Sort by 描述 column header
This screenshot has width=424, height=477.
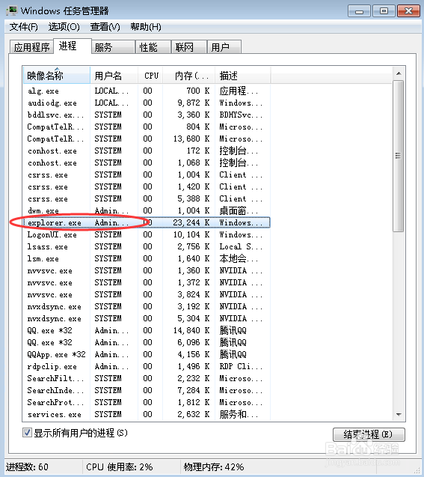pos(243,76)
